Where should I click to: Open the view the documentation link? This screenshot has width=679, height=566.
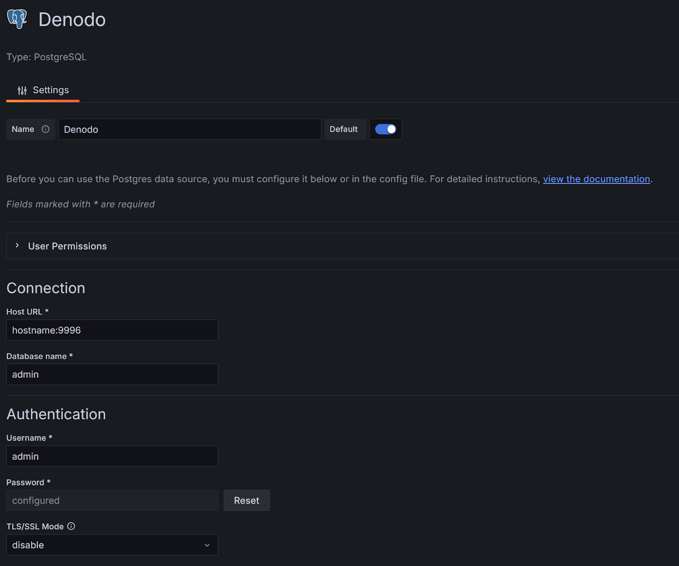[596, 179]
